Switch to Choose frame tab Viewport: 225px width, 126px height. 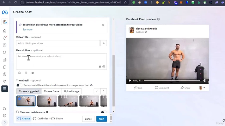pyautogui.click(x=51, y=91)
